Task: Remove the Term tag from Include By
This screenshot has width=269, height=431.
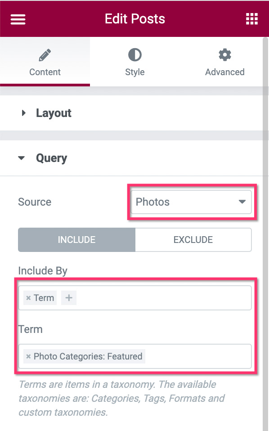Action: point(28,298)
